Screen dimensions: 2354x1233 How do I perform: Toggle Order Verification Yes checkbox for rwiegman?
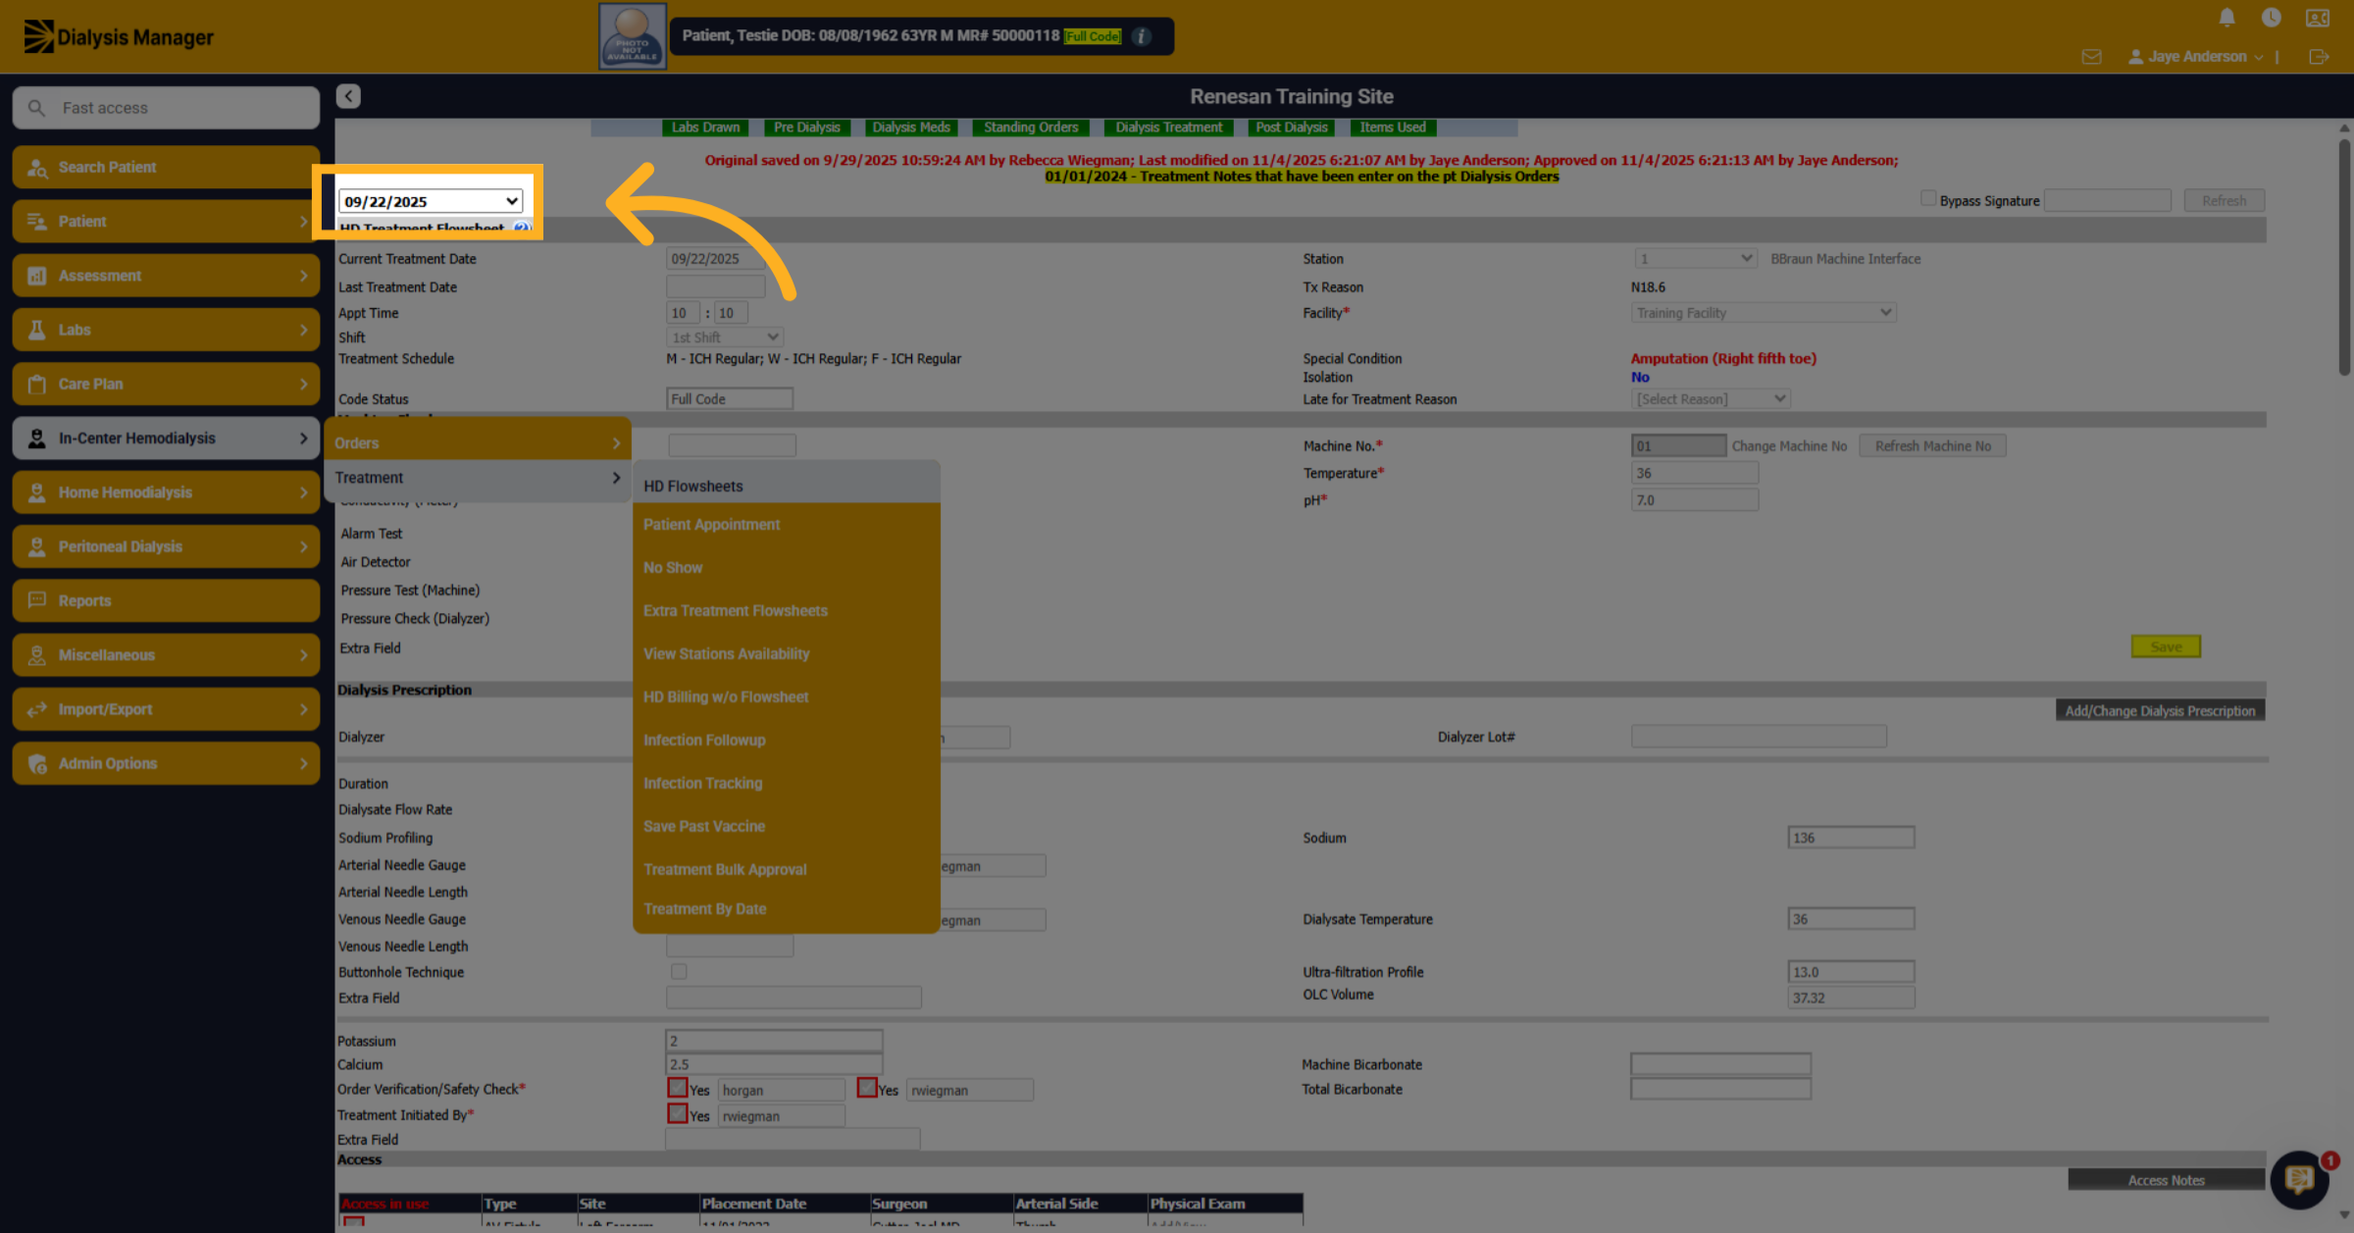tap(866, 1088)
